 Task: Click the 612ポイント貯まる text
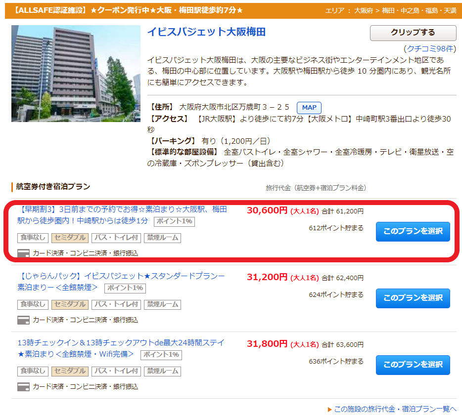pyautogui.click(x=336, y=228)
